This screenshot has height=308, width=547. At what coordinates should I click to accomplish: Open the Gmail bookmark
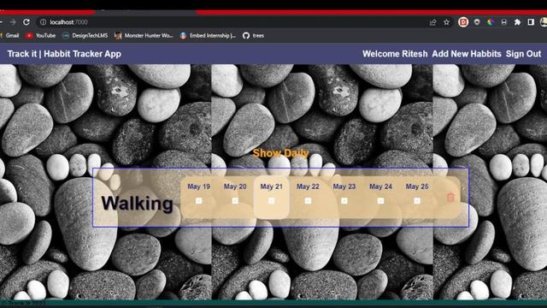9,36
